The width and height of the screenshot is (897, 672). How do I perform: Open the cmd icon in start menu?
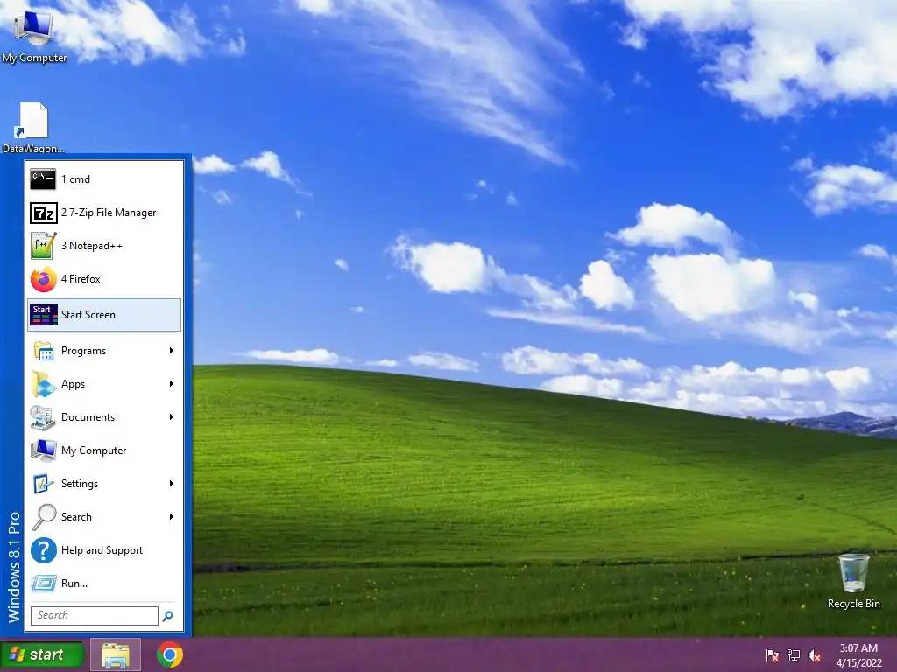coord(43,178)
